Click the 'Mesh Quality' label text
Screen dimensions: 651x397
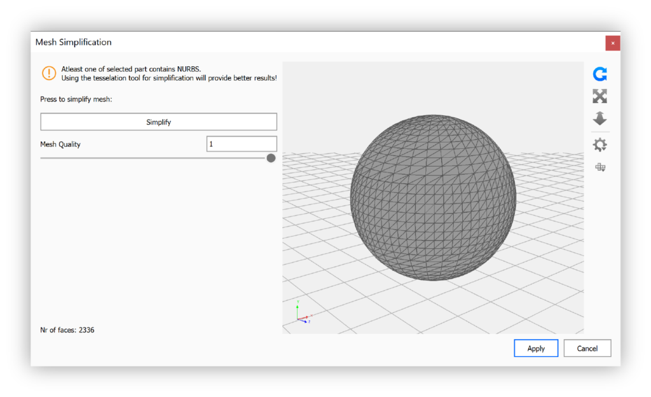(60, 144)
